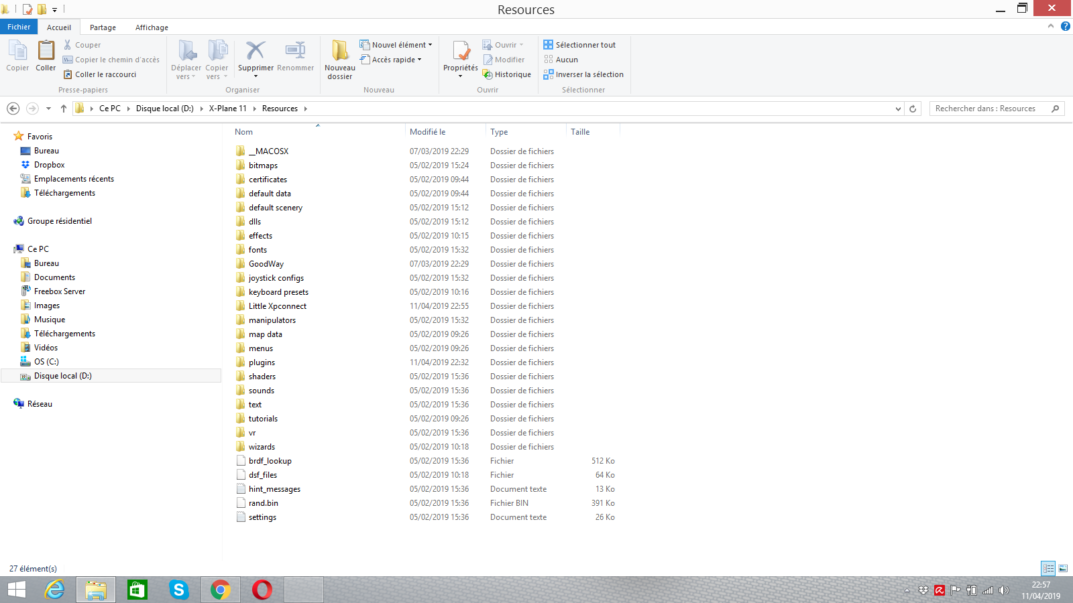Expand the address bar history dropdown

(x=898, y=109)
